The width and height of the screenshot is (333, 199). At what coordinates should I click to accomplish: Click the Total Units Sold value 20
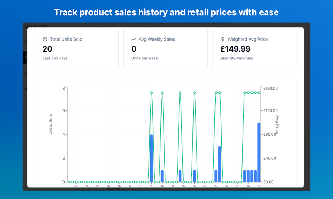pos(47,49)
